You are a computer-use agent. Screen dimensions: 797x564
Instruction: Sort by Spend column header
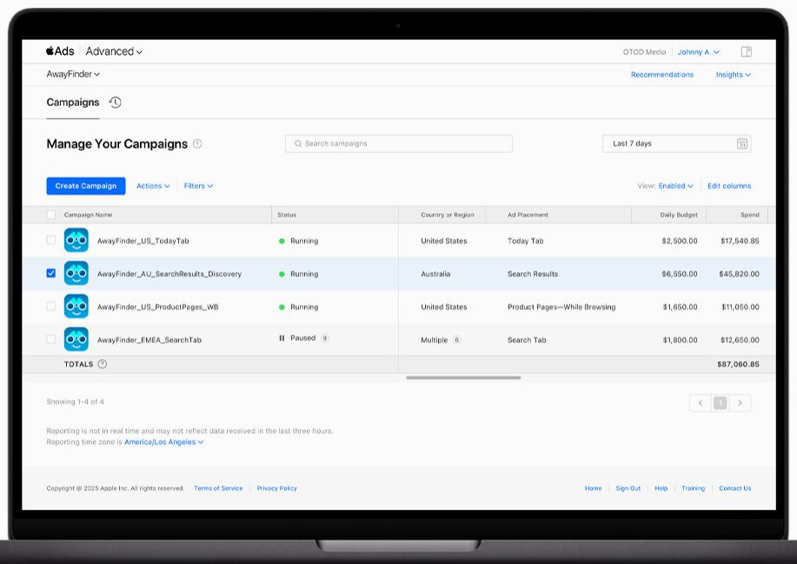[750, 215]
